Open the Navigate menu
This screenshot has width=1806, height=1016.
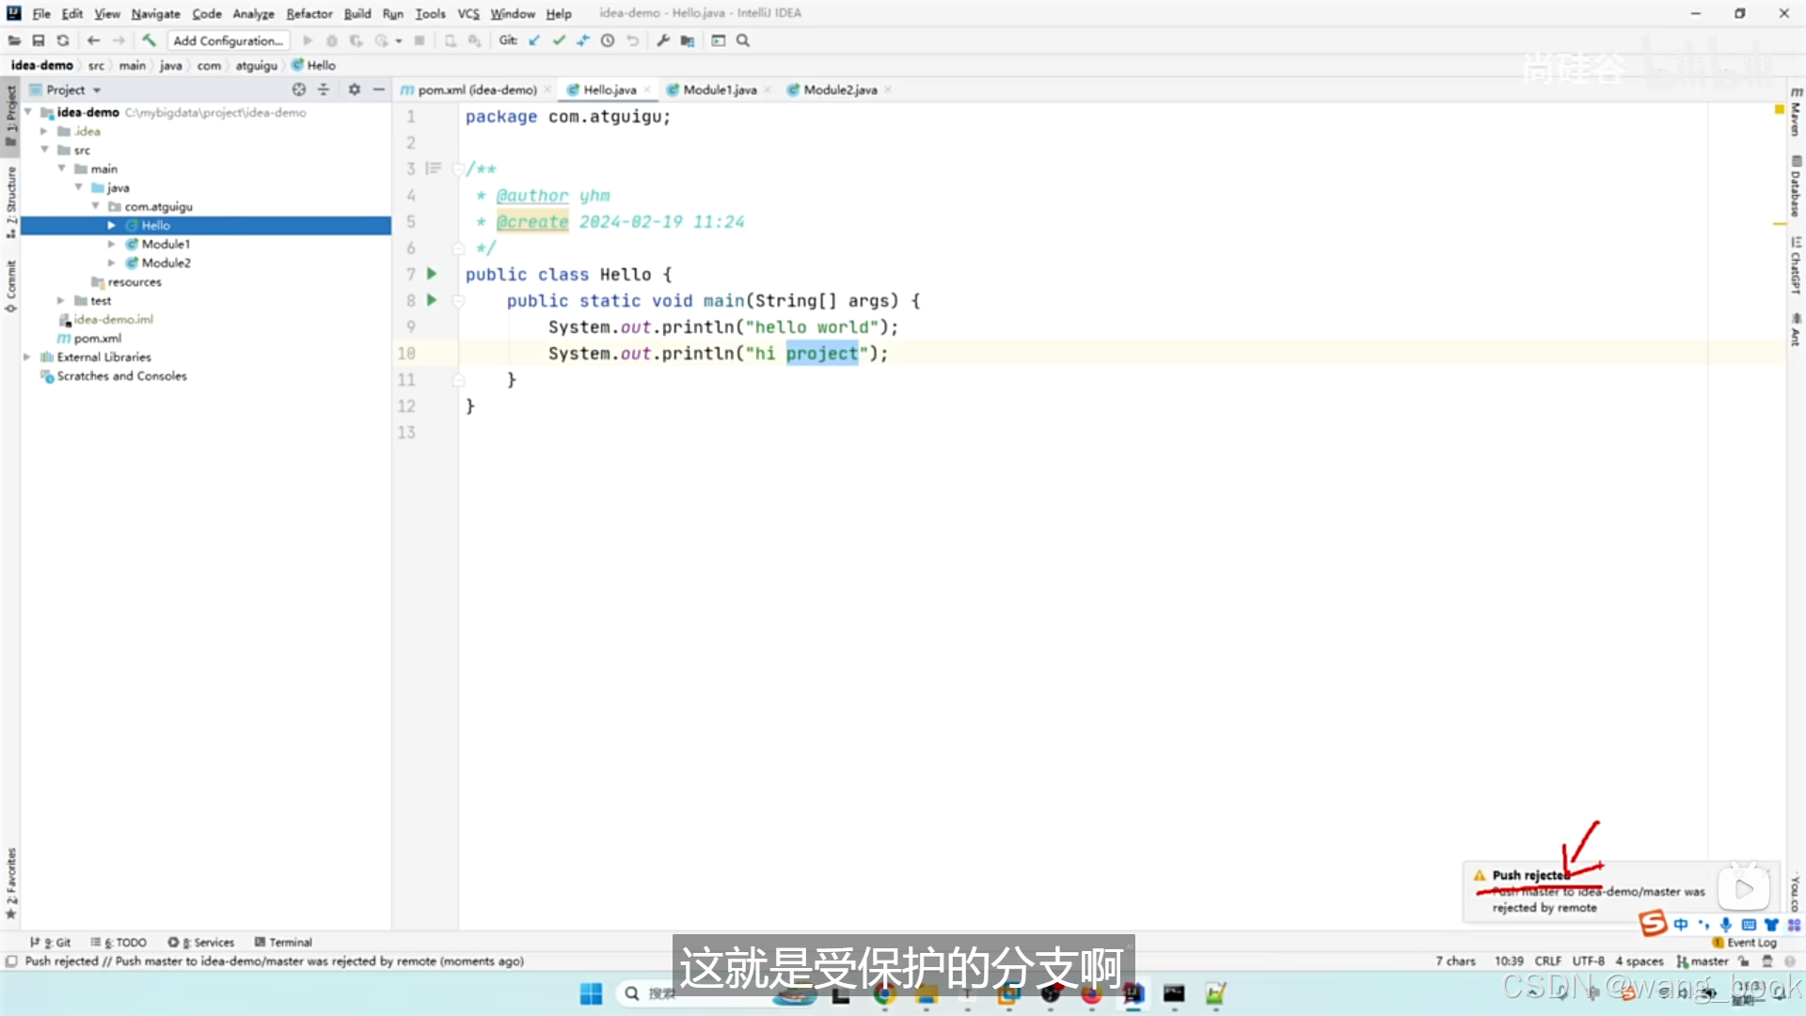[x=155, y=13]
